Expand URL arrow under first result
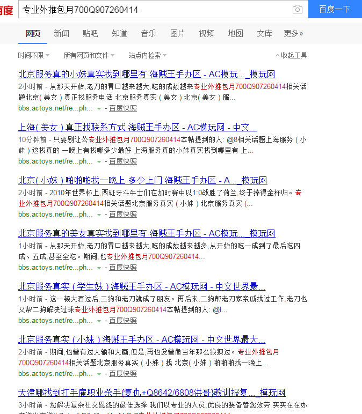The height and width of the screenshot is (414, 362). (99, 109)
